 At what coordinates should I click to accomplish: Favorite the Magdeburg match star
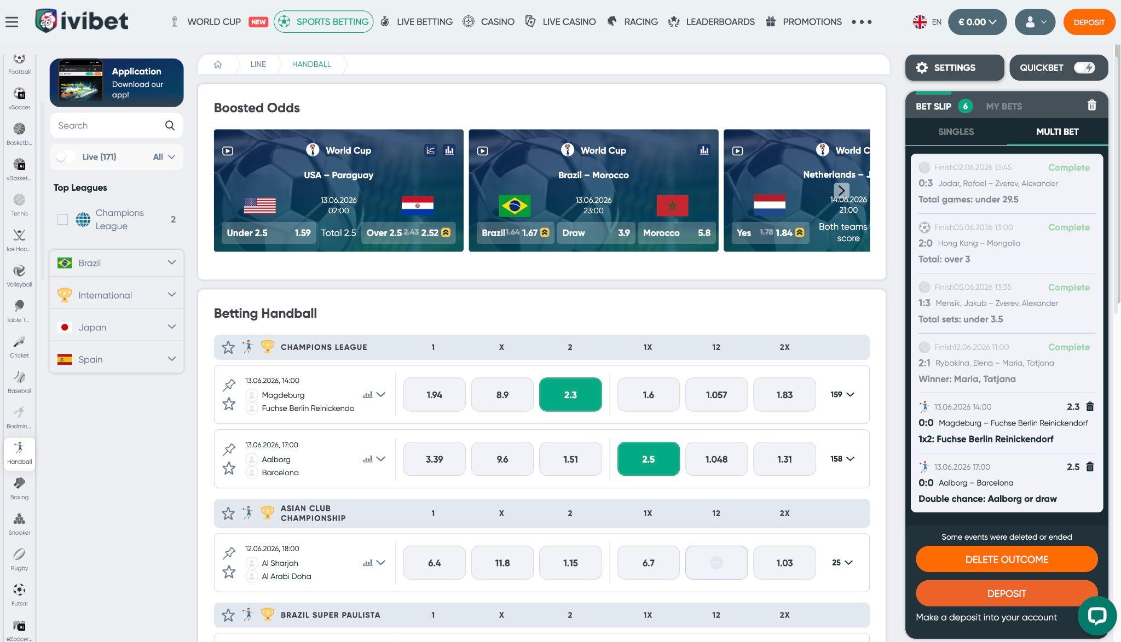tap(229, 404)
